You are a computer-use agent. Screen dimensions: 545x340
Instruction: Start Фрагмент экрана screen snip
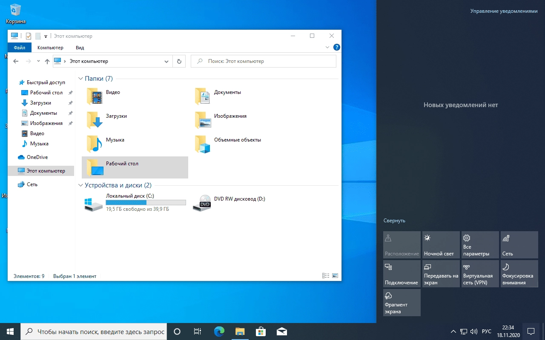pyautogui.click(x=402, y=303)
